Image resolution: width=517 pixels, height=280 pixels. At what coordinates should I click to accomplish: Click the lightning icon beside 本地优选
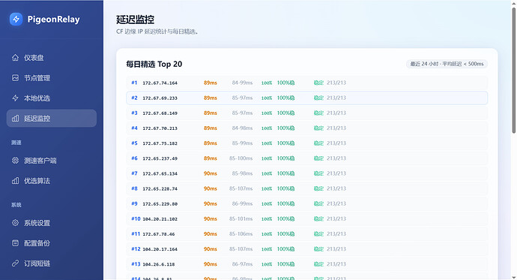[x=15, y=98]
